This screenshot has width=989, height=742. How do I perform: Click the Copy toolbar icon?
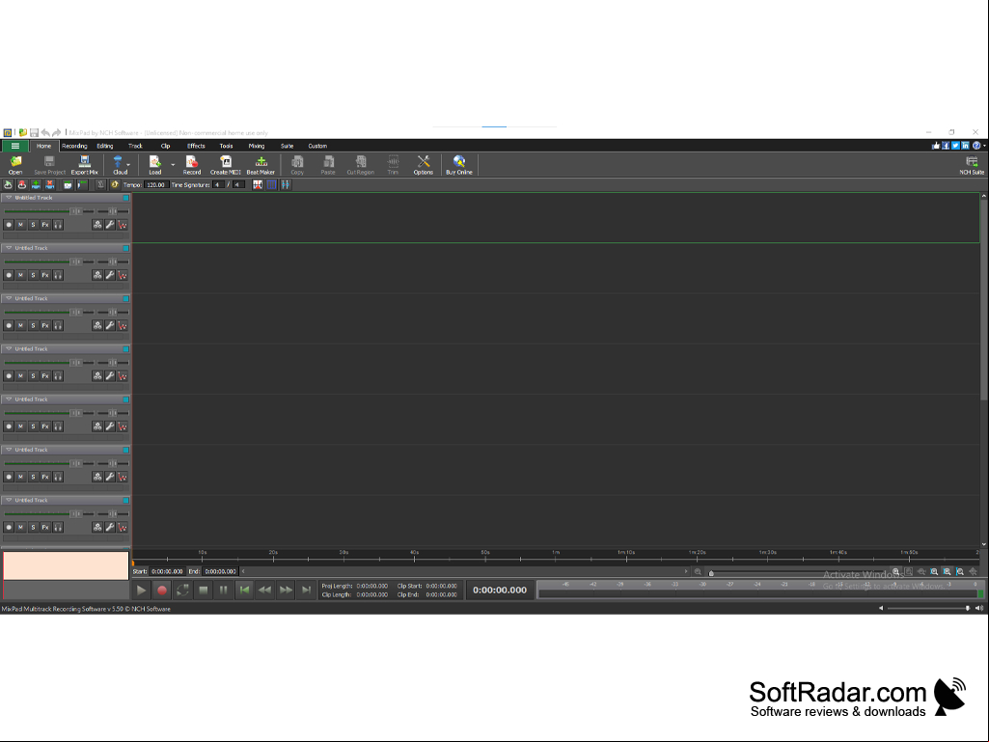[297, 165]
